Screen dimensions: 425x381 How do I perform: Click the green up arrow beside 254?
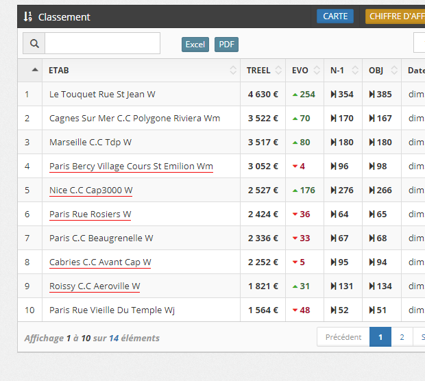click(x=295, y=95)
